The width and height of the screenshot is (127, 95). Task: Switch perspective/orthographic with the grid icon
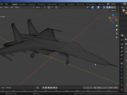point(117,37)
